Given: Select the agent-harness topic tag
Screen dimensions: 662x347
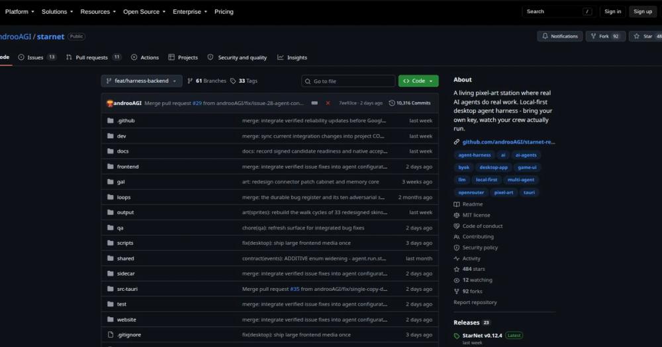Looking at the screenshot, I should (475, 155).
